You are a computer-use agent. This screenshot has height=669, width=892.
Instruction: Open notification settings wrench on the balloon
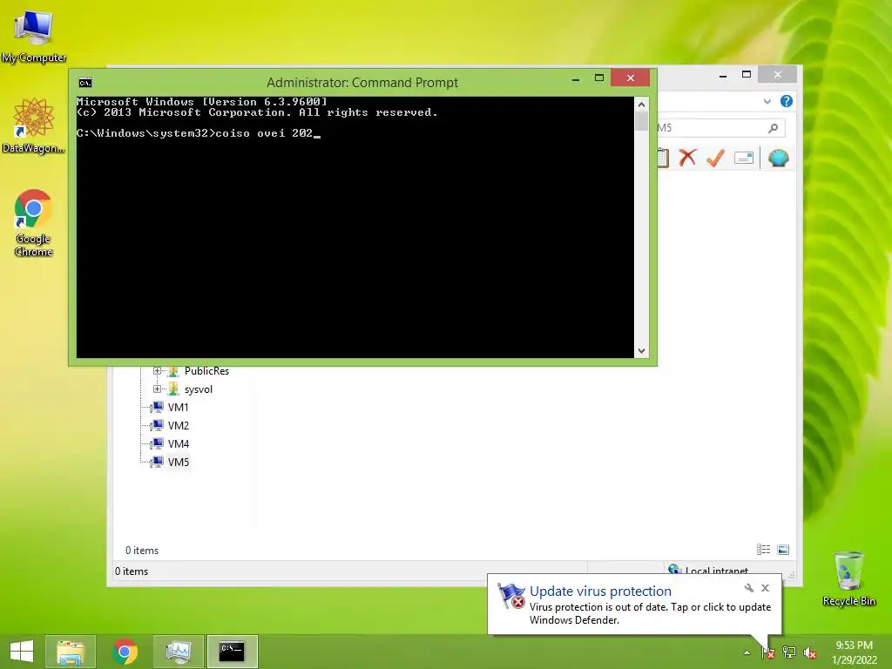point(748,588)
